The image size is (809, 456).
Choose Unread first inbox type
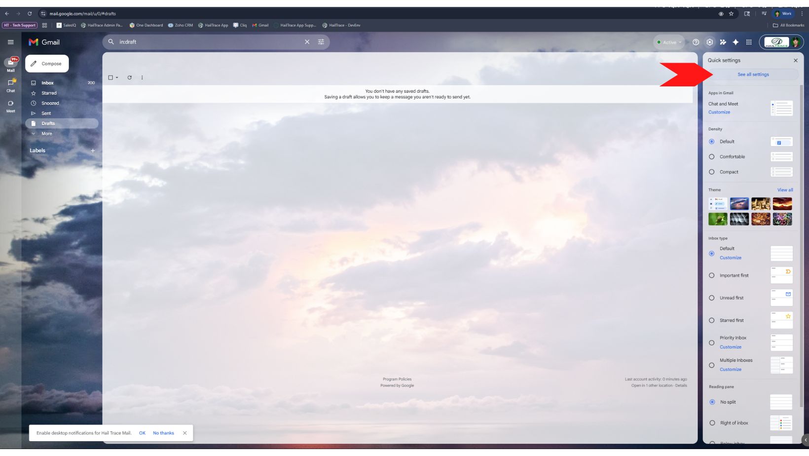point(711,298)
